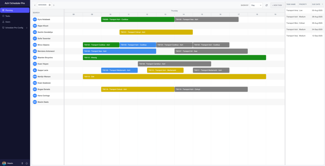Click the Users sidebar icon
The width and height of the screenshot is (325, 166).
[x=3, y=22]
